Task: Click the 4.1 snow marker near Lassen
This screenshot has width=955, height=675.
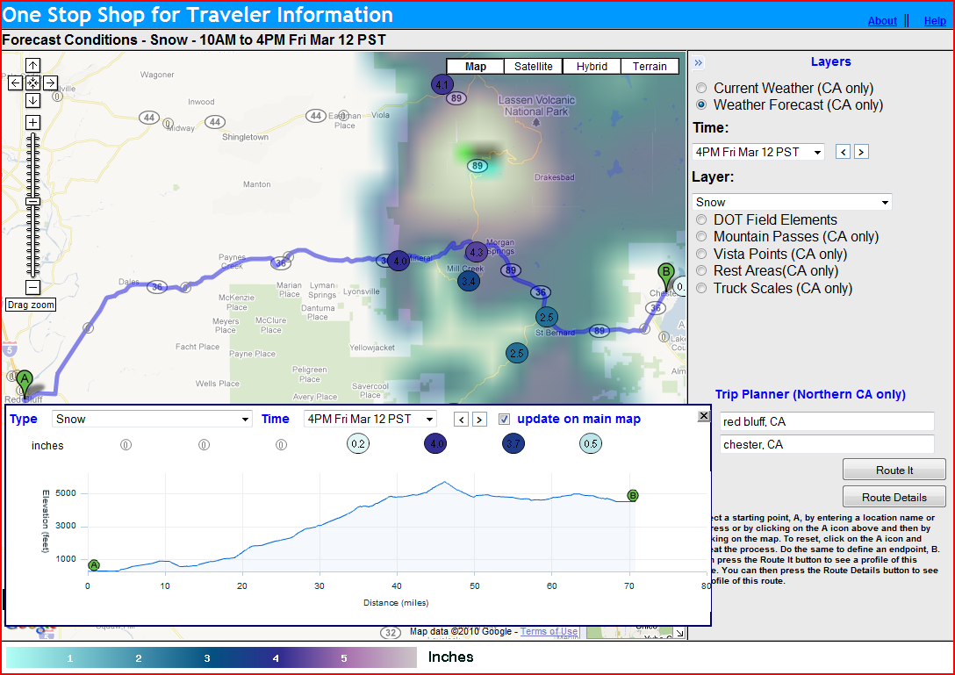Action: pos(442,84)
